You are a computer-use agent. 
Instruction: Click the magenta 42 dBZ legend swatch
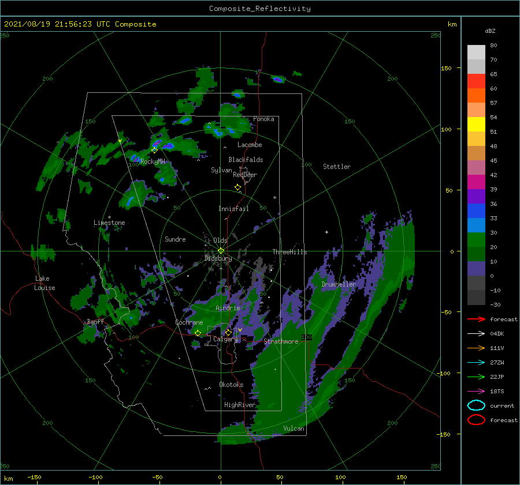click(476, 182)
